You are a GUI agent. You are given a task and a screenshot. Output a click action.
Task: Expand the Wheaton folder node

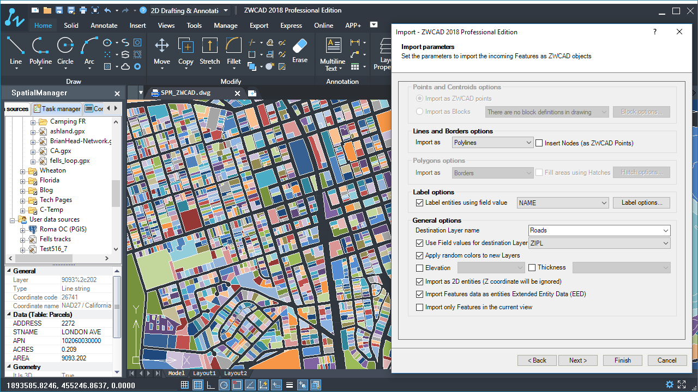(x=23, y=171)
